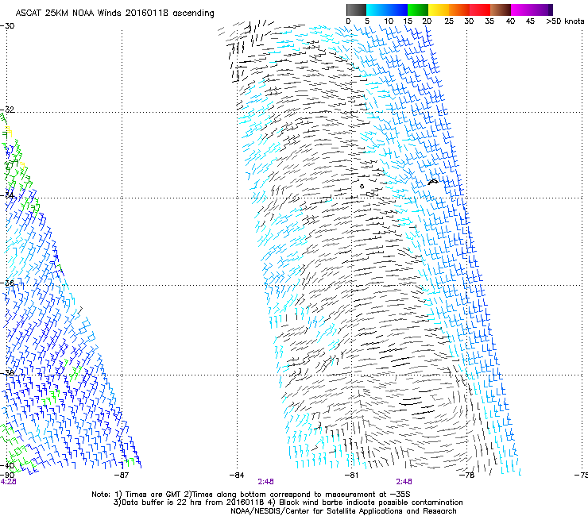Image resolution: width=588 pixels, height=516 pixels.
Task: Click the '-90' longitude axis label
Action: (7, 476)
